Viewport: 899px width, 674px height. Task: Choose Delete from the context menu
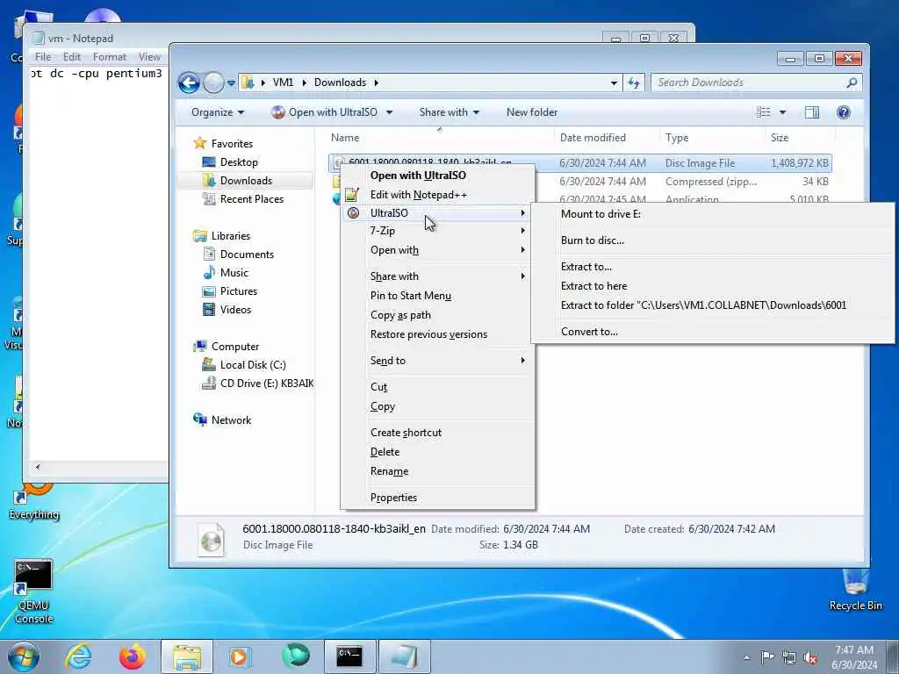[x=437, y=452]
